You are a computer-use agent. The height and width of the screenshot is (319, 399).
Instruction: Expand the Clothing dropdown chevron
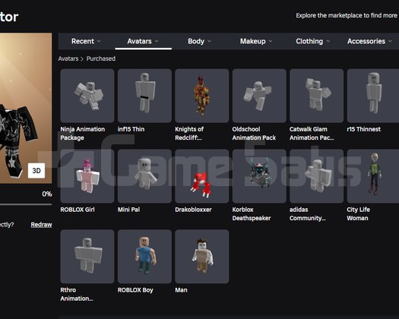[x=328, y=41]
